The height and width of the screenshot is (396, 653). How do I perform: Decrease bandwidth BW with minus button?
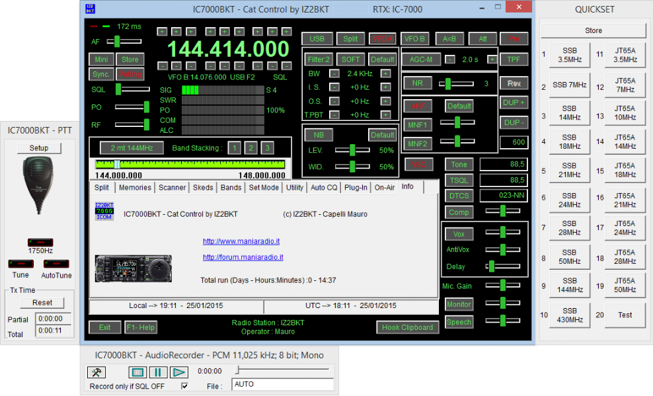pos(334,73)
